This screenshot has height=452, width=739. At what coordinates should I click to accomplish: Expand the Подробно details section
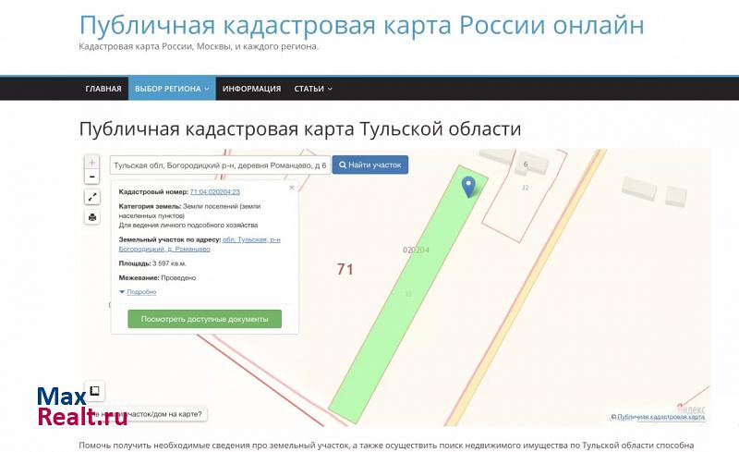tap(140, 292)
